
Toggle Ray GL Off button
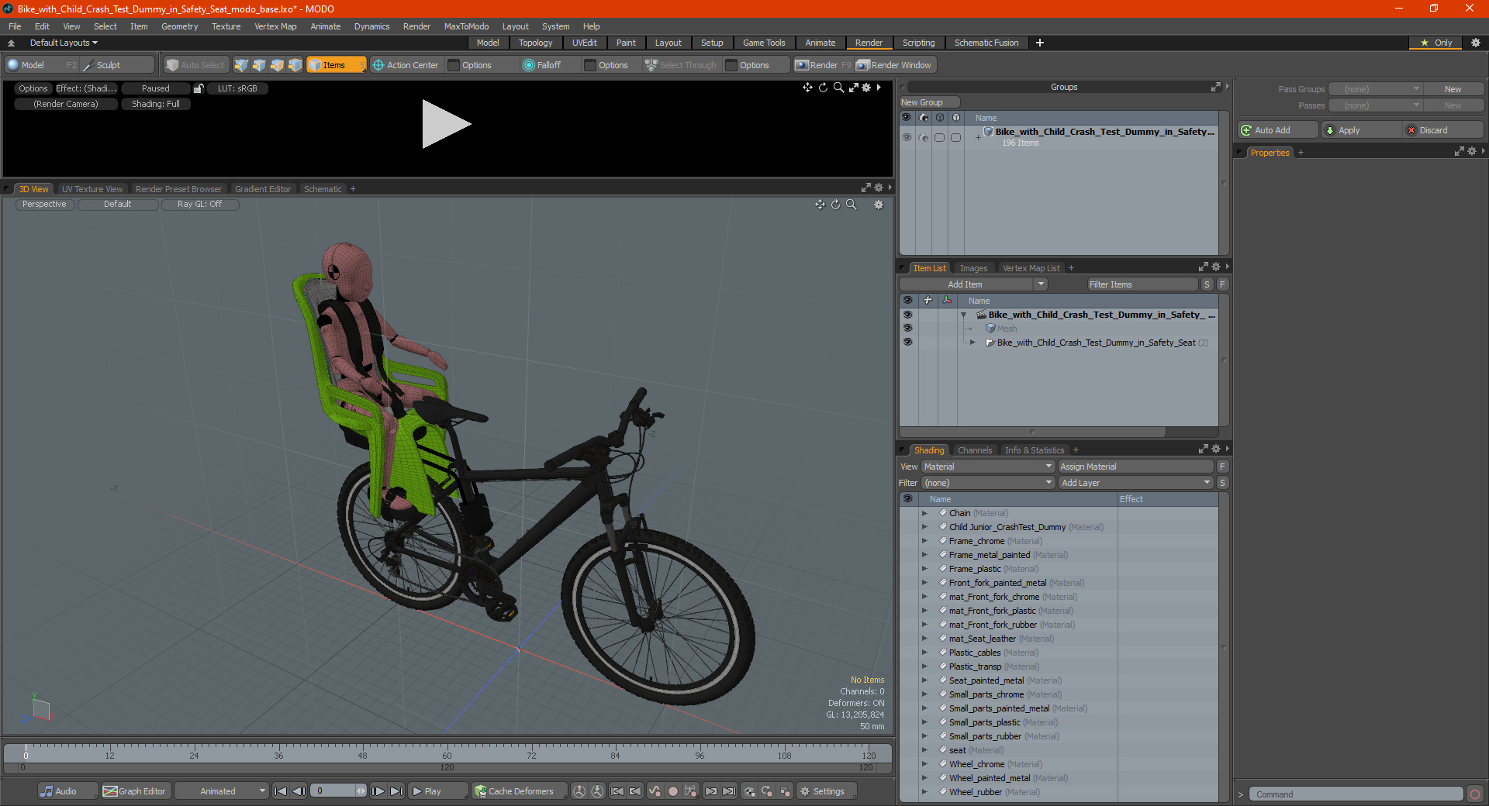(199, 204)
